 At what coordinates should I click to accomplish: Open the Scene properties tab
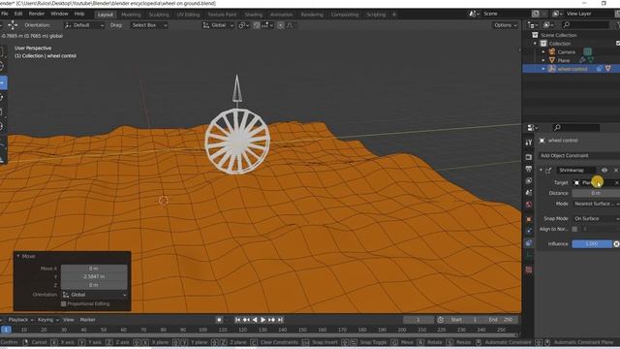pos(529,193)
